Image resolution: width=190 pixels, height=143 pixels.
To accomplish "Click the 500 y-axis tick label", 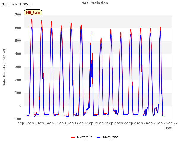I will tap(18, 41).
